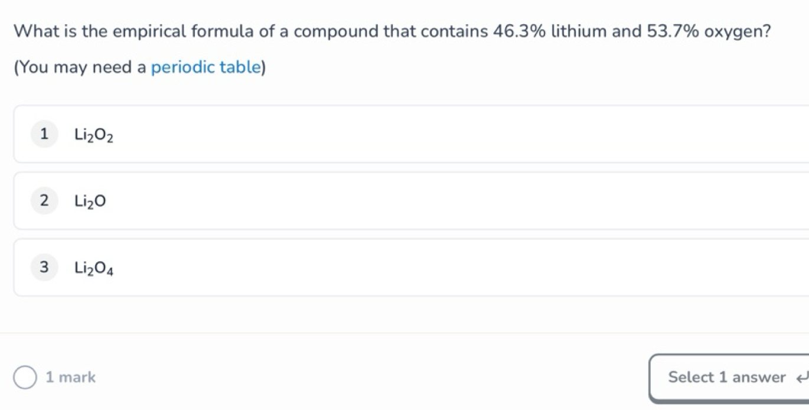Click the 1 mark label
This screenshot has width=809, height=410.
(70, 377)
